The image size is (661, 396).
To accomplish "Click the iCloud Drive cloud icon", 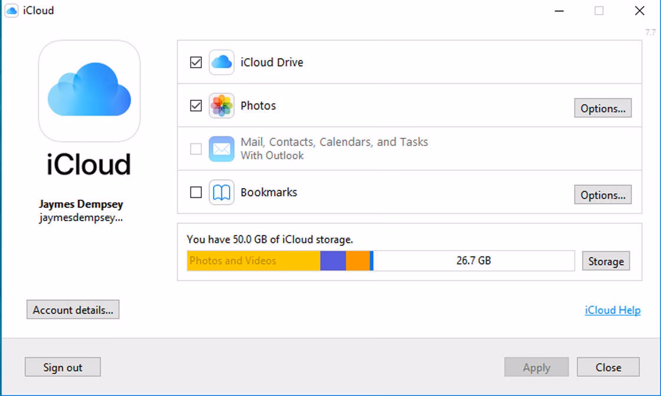I will tap(221, 62).
